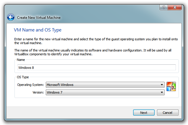
Task: Click the Name field containing Windows 8
Action: pos(97,68)
